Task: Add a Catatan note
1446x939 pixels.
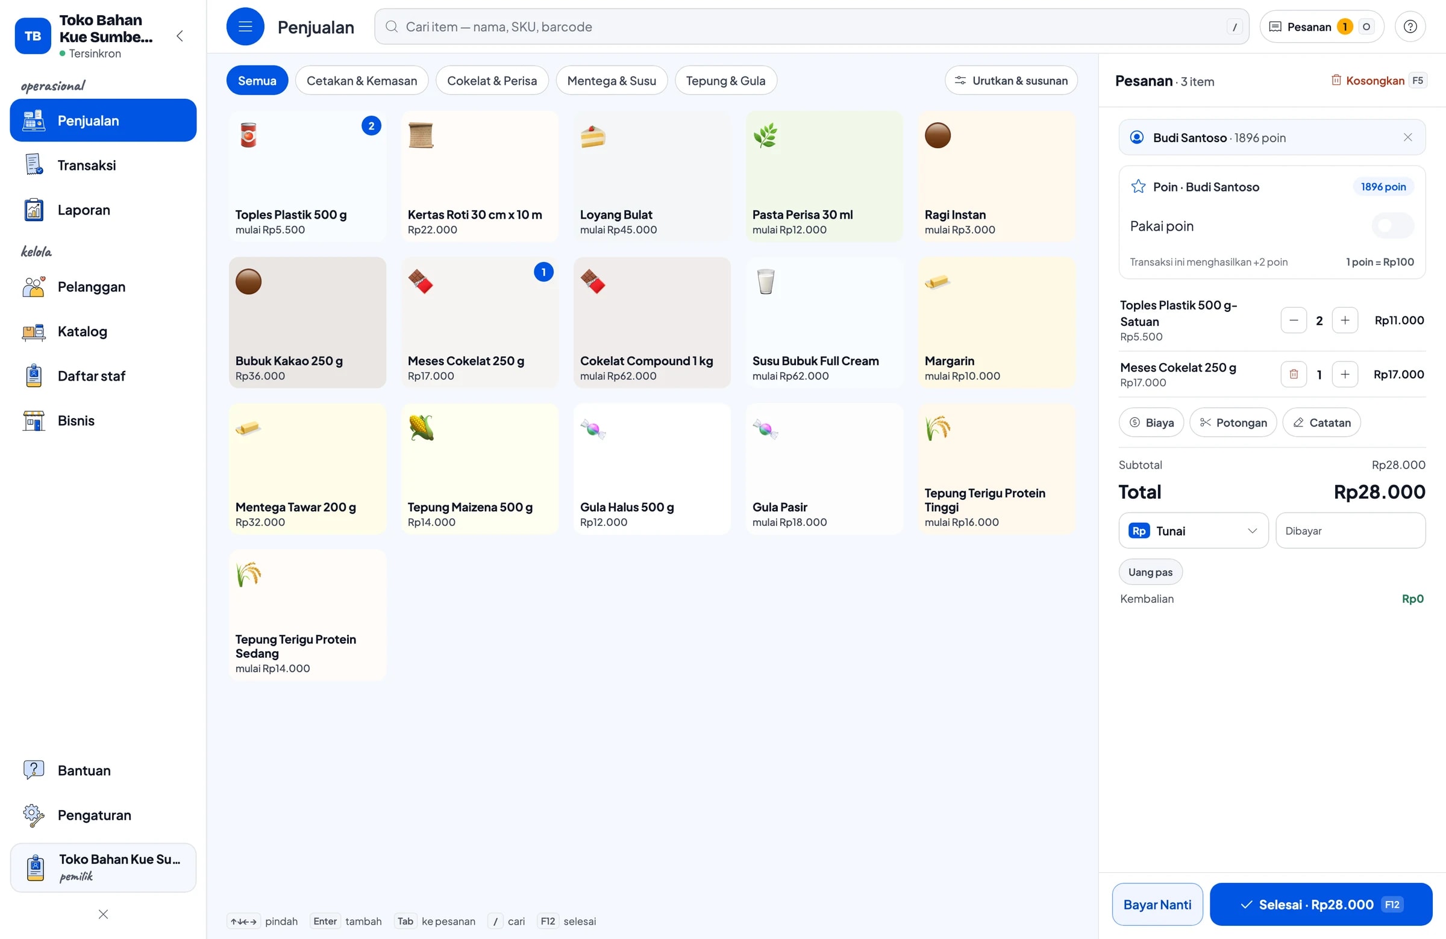Action: [x=1321, y=423]
